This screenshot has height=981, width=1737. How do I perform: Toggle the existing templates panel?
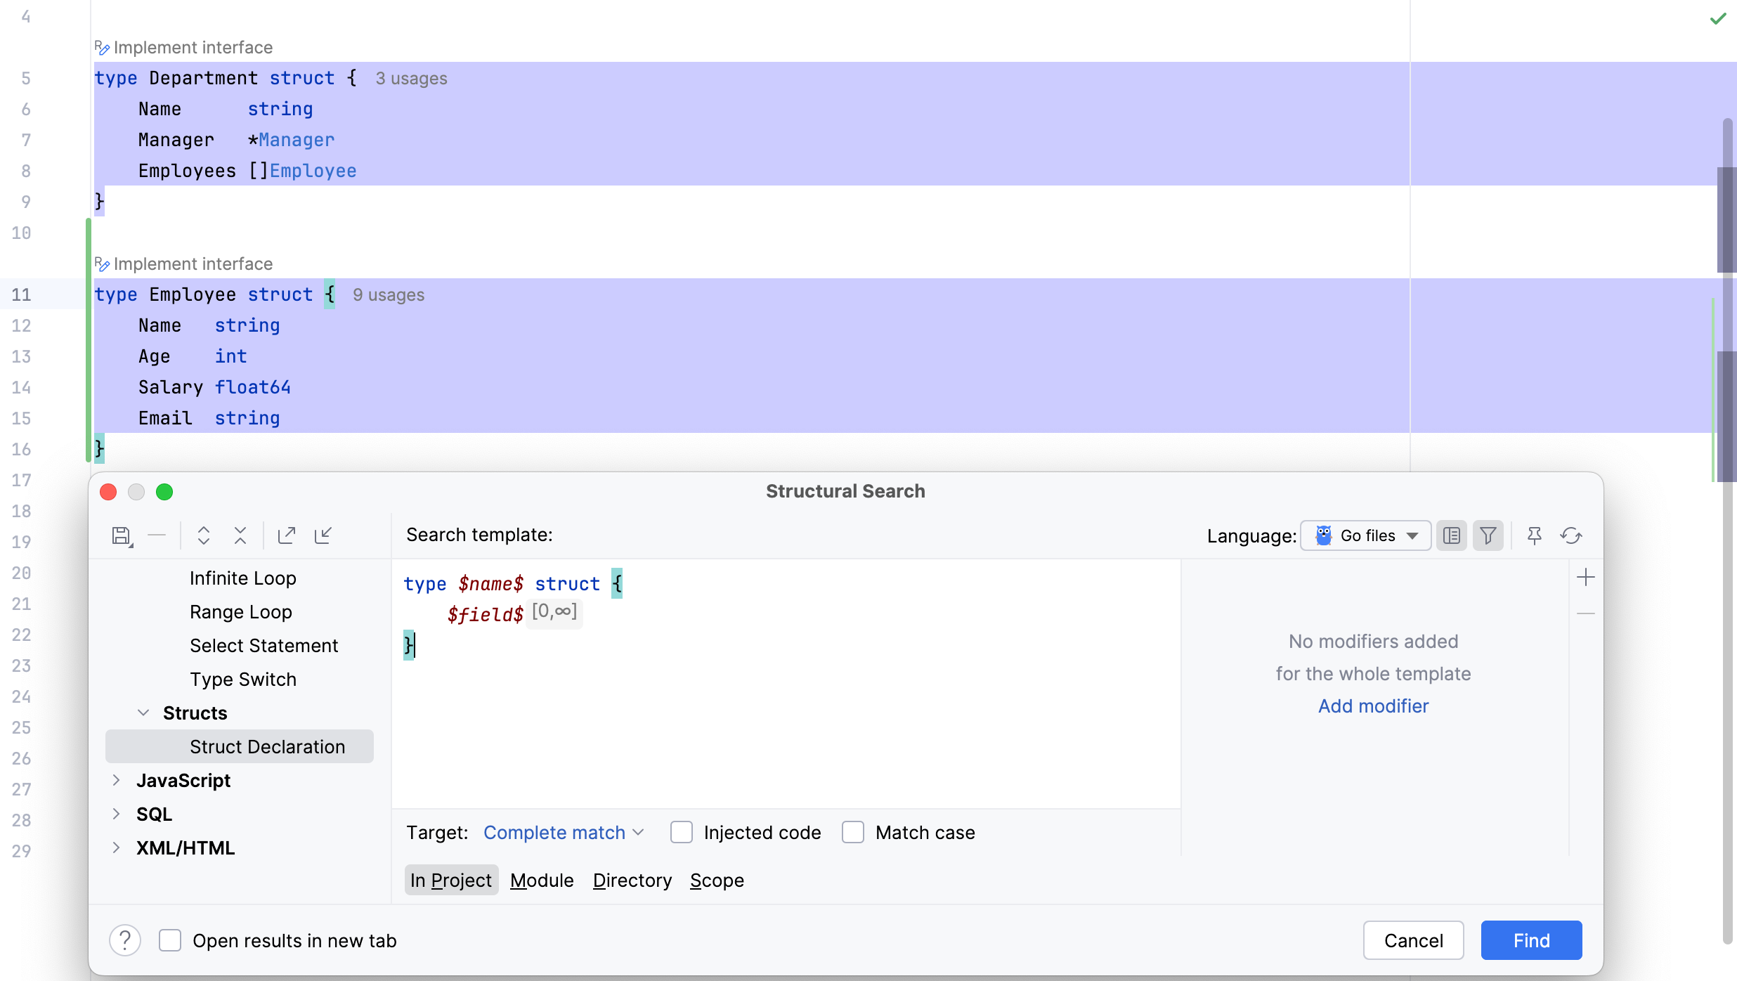point(1452,535)
